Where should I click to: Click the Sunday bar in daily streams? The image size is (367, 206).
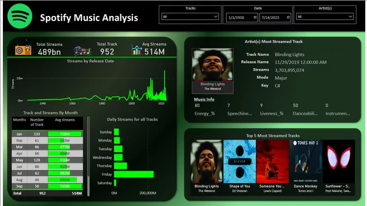click(x=116, y=132)
